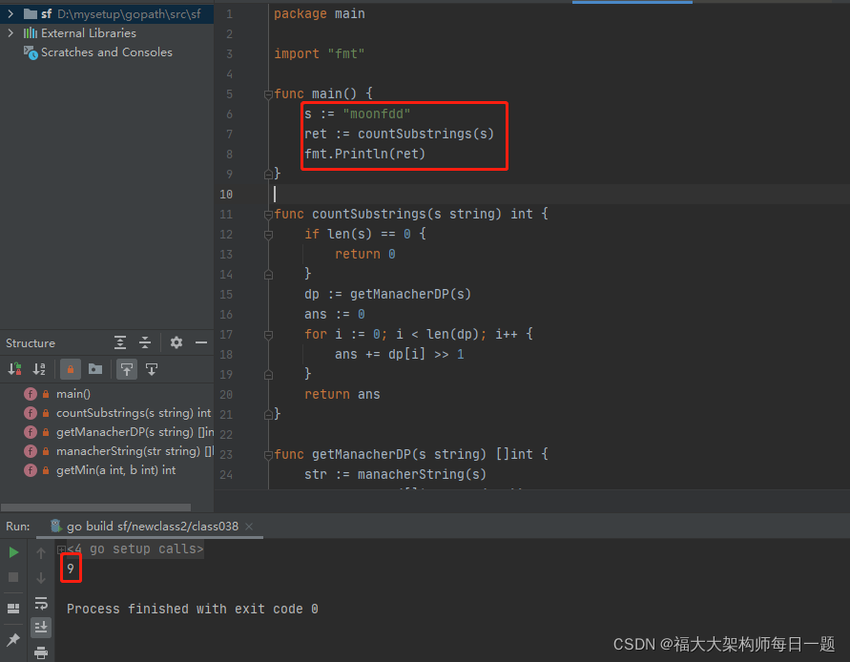Close the go build class038 run tab
850x662 pixels.
point(249,527)
